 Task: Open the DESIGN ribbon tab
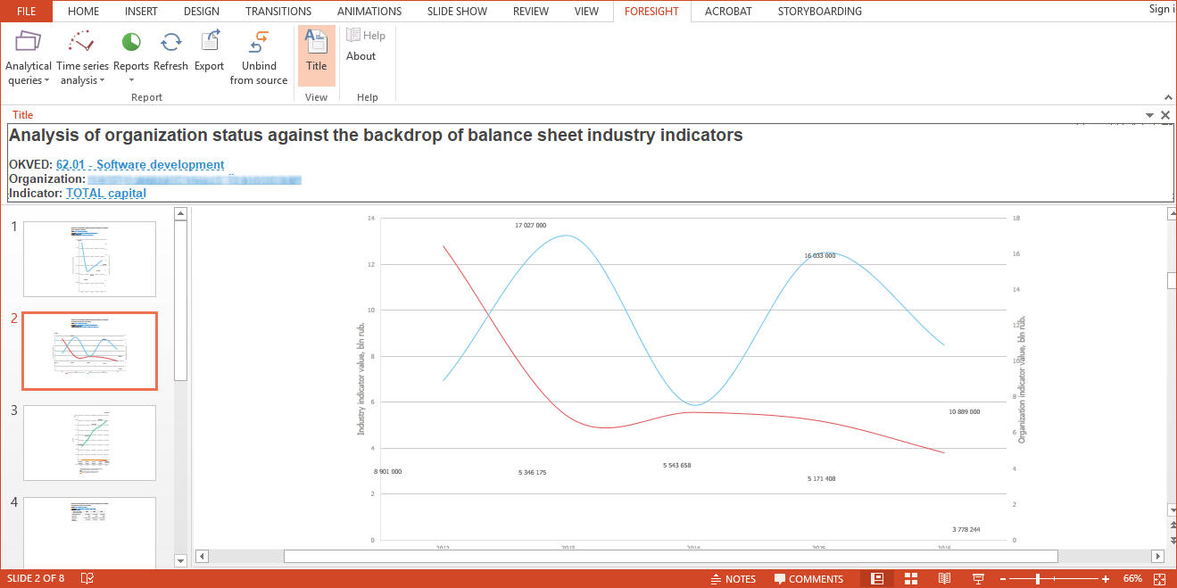pos(202,12)
